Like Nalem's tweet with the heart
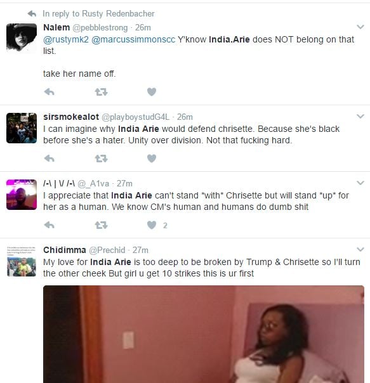Screen dimensions: 370x383 pos(152,92)
